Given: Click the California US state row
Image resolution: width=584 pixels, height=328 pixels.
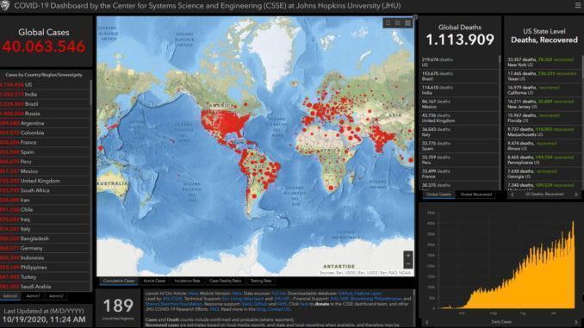Looking at the screenshot, I should coord(543,90).
